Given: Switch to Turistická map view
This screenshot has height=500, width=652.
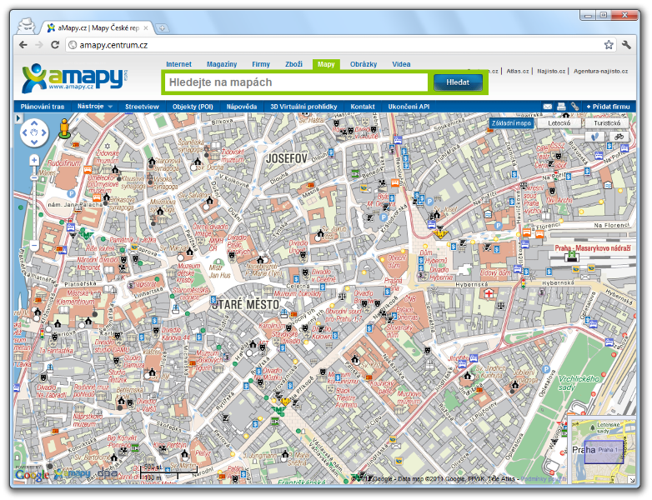Looking at the screenshot, I should [x=607, y=123].
